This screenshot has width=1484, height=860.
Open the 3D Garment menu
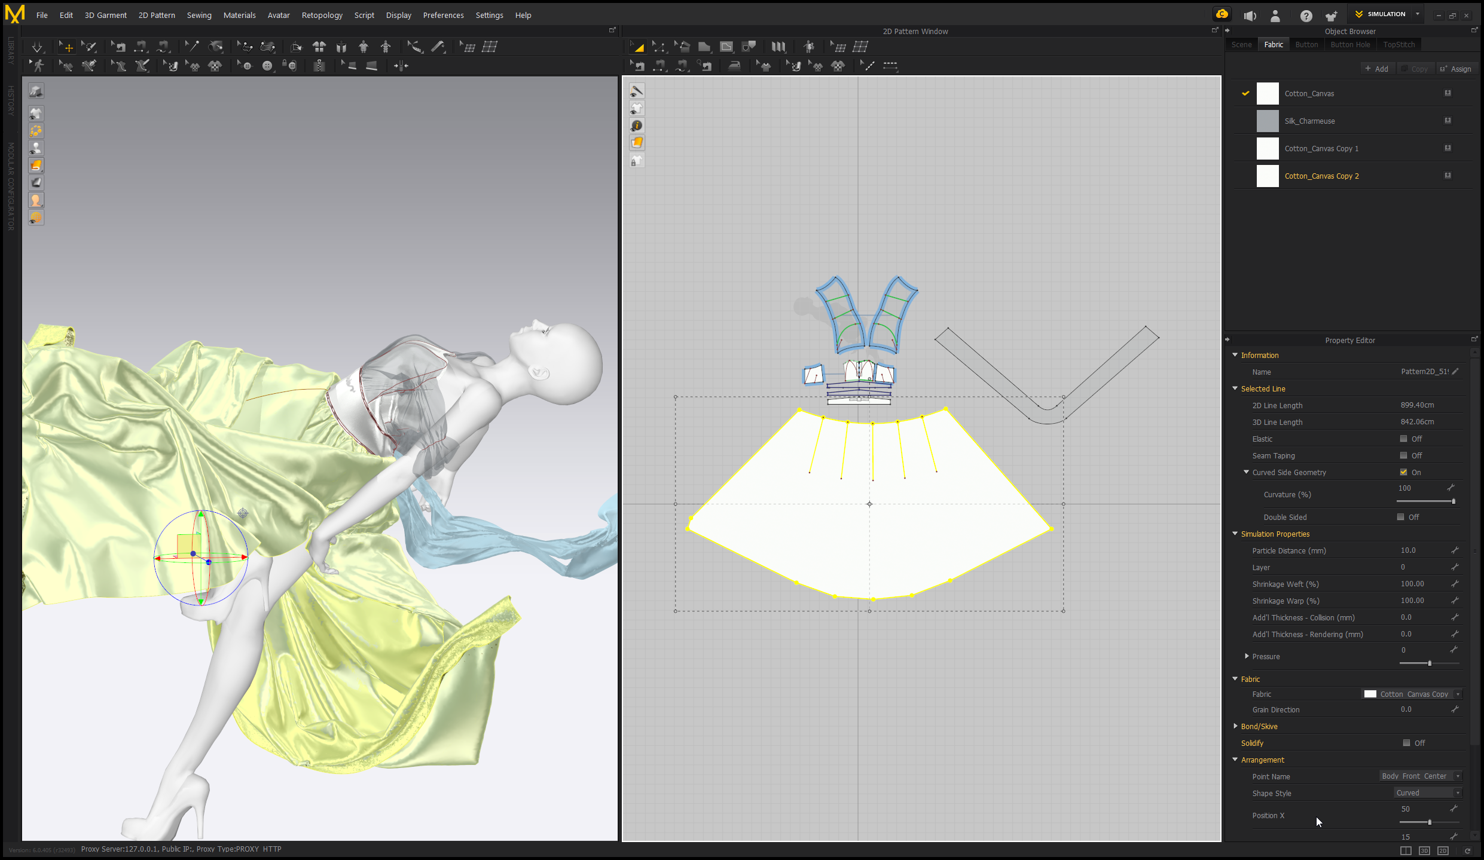(x=105, y=16)
